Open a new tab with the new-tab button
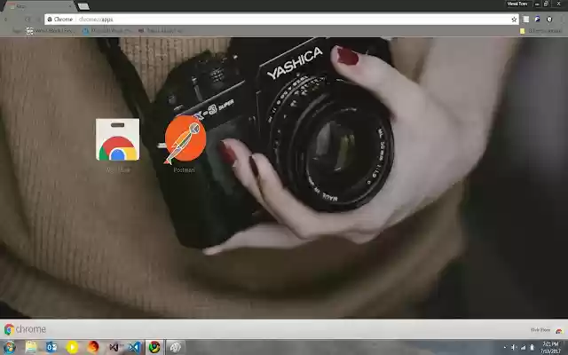This screenshot has width=568, height=355. (83, 6)
